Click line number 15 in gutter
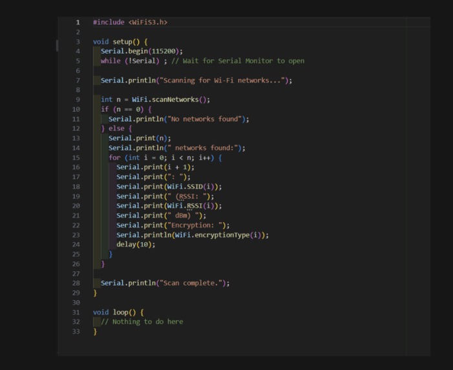The image size is (453, 370). pyautogui.click(x=76, y=158)
